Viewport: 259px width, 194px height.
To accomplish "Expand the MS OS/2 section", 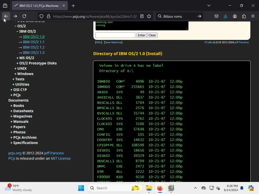I will 25,58.
